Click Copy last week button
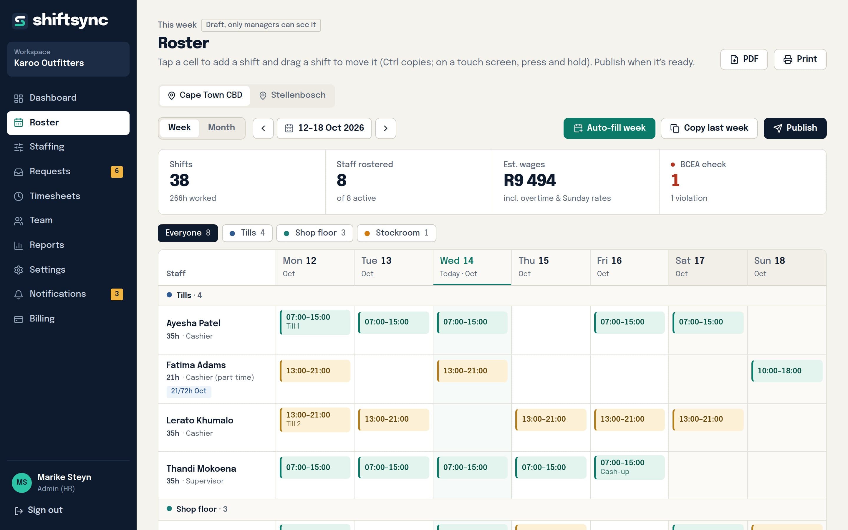 coord(709,128)
